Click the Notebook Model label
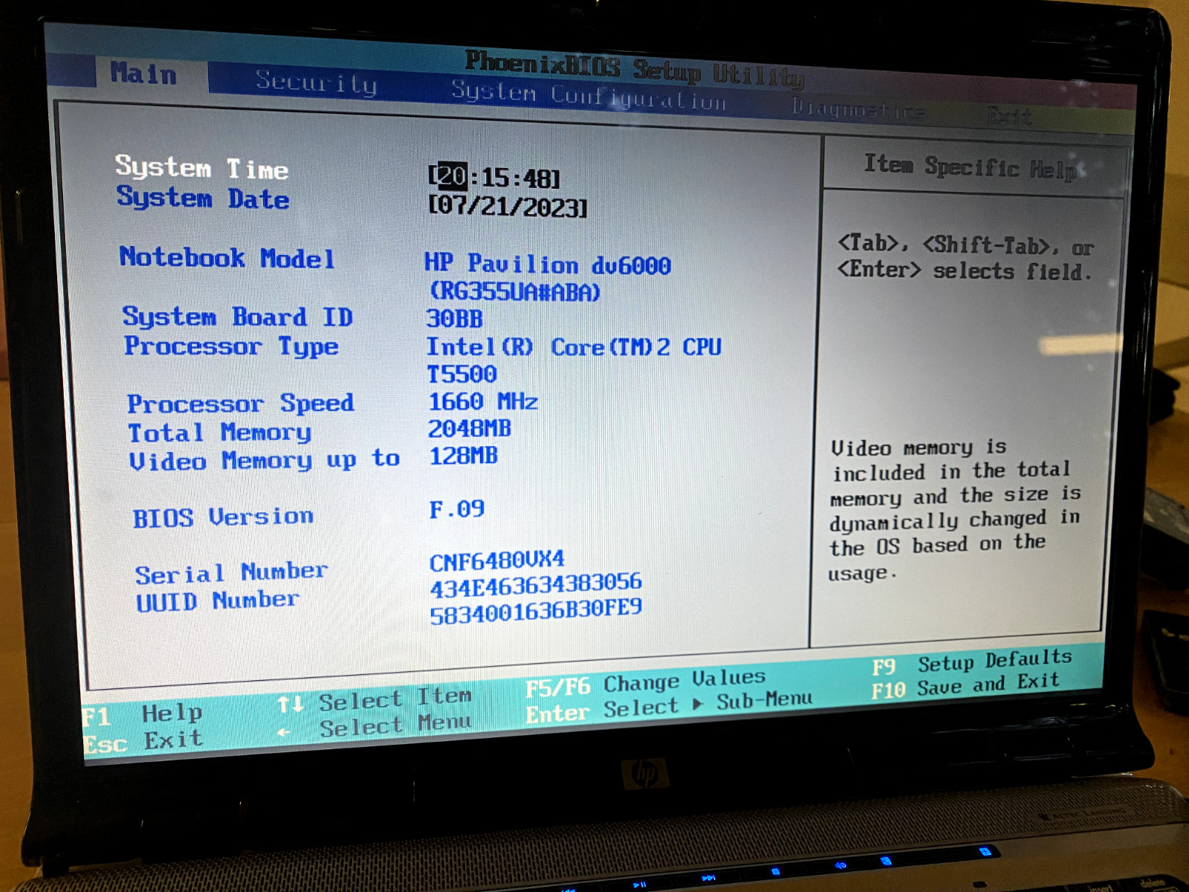The height and width of the screenshot is (892, 1189). (227, 257)
